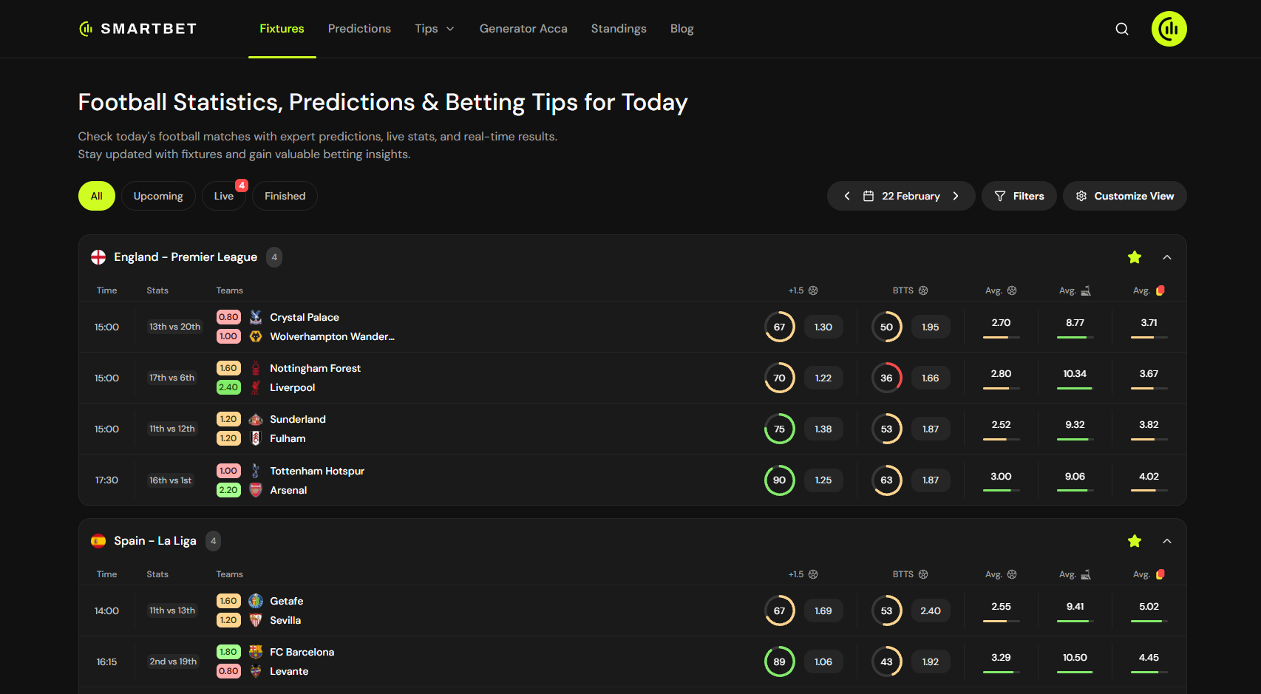
Task: Open the Customize View options
Action: click(1125, 196)
